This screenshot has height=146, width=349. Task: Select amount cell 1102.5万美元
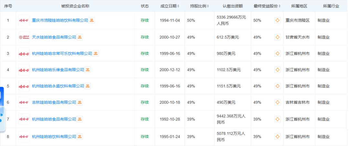[228, 70]
